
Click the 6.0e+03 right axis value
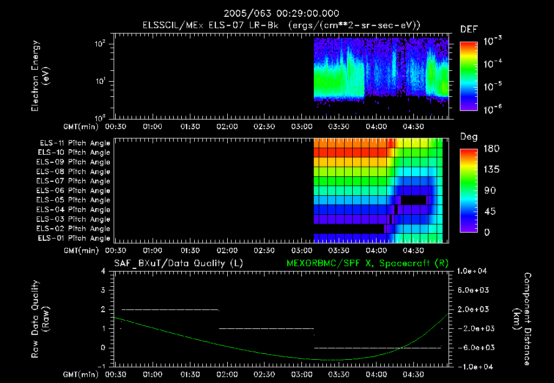pyautogui.click(x=473, y=290)
